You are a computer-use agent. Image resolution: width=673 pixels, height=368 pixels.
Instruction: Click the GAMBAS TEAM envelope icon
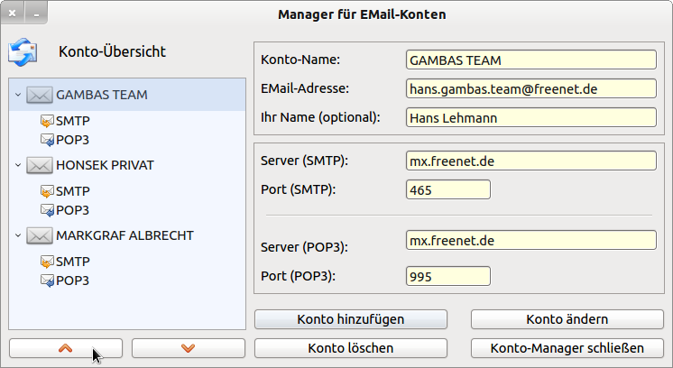click(39, 95)
